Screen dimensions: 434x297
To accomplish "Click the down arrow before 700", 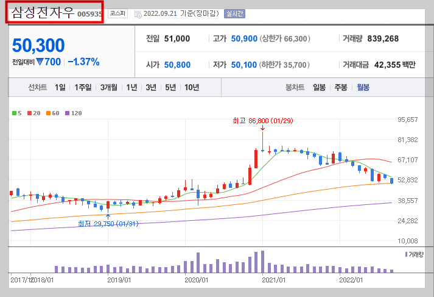I will pos(40,61).
